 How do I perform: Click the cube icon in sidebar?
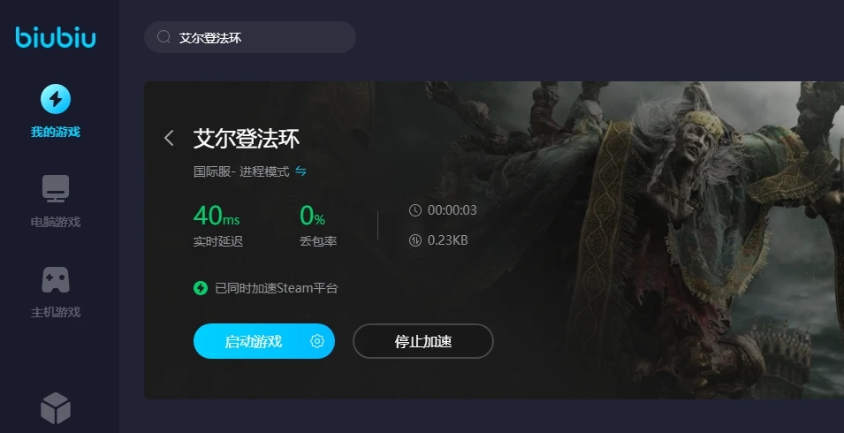(56, 408)
